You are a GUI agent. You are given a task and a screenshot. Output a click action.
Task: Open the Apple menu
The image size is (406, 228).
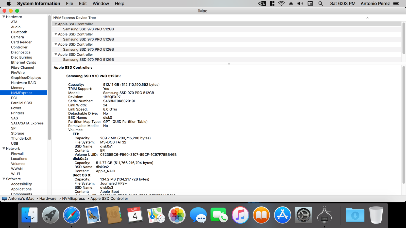(x=9, y=4)
